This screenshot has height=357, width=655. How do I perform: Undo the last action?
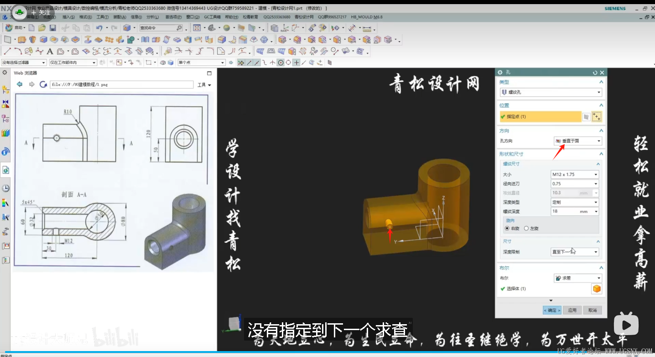tap(99, 28)
